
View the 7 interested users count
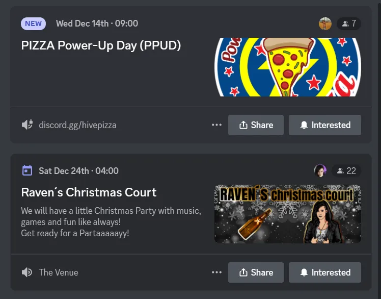(349, 23)
